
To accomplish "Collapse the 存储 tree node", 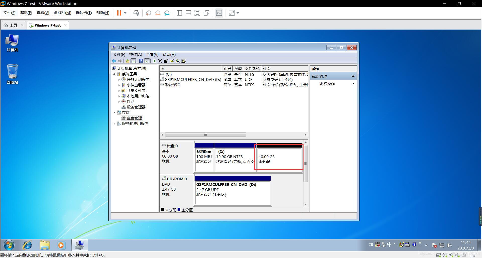I will (x=114, y=113).
